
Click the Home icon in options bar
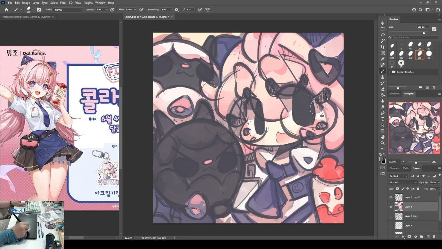point(6,10)
